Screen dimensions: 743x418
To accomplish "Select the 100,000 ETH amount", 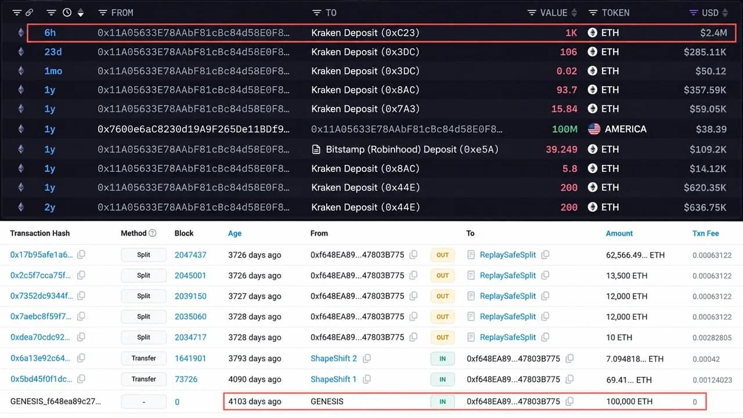I will tap(629, 401).
